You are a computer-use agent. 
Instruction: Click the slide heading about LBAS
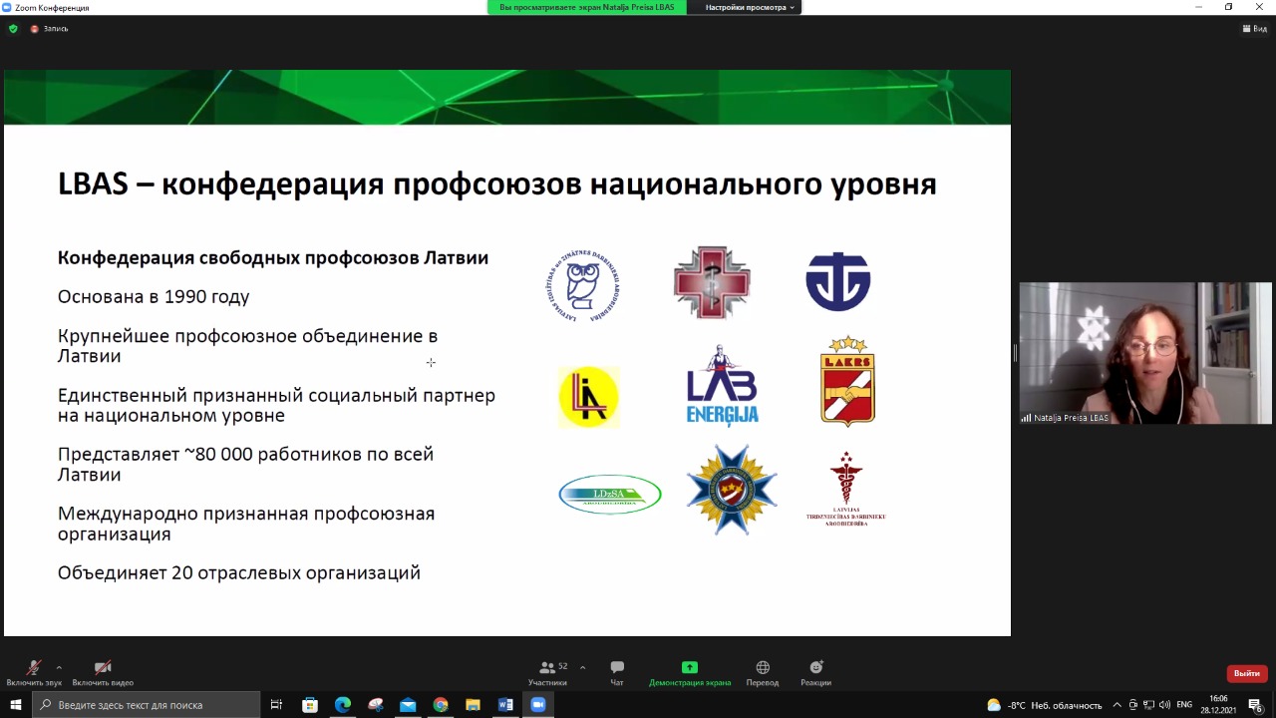(x=496, y=184)
